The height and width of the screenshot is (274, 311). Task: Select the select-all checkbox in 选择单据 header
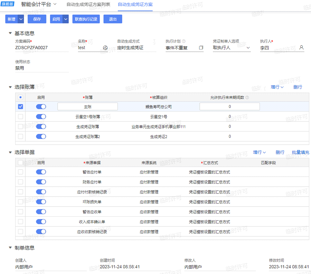pyautogui.click(x=20, y=162)
